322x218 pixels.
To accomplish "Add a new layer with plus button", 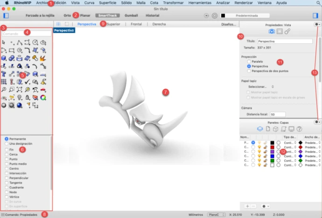I will click(x=247, y=206).
